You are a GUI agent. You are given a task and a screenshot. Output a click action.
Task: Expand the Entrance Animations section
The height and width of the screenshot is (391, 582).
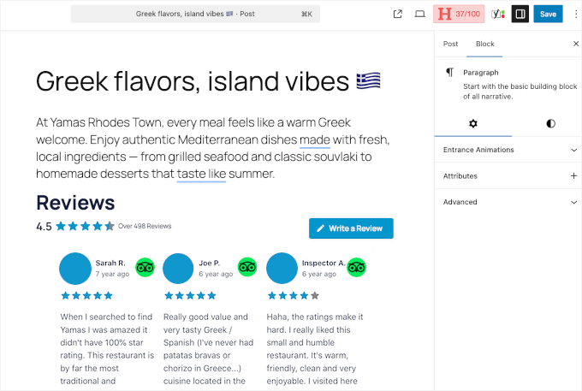[508, 150]
